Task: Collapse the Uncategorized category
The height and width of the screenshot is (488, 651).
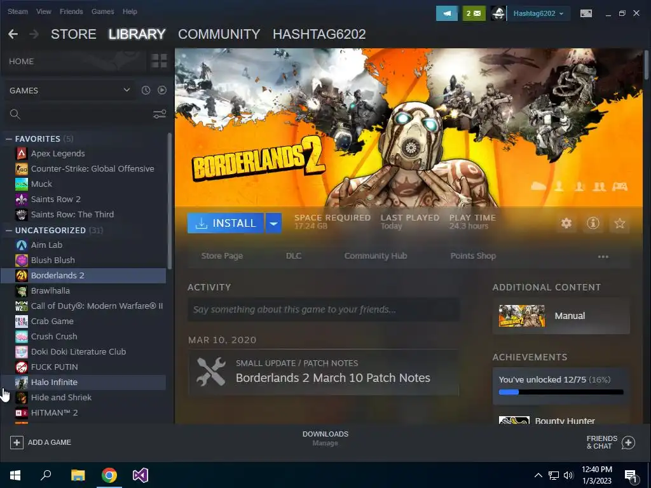Action: tap(9, 230)
